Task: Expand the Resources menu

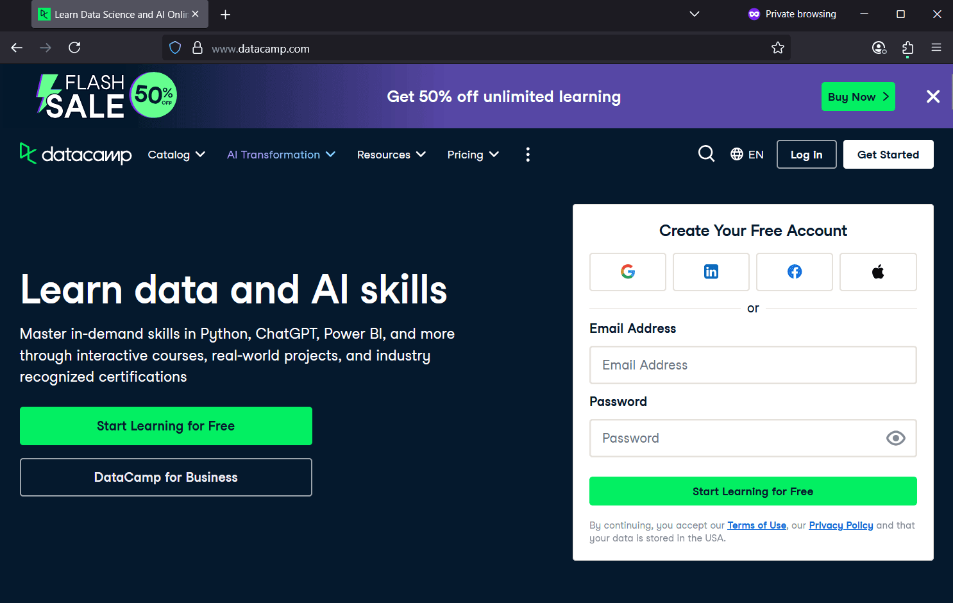Action: point(391,154)
